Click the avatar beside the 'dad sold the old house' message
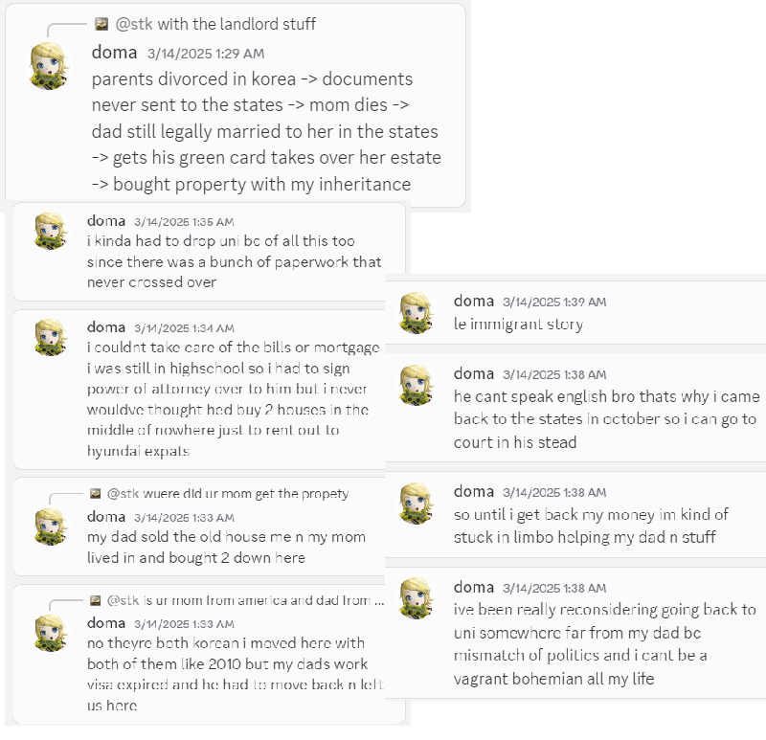Viewport: 766px width, 740px height. 51,527
